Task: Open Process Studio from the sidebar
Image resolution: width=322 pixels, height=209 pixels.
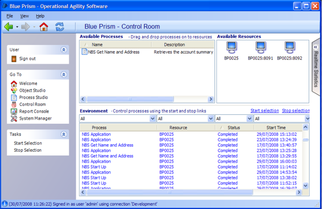Action: point(33,97)
